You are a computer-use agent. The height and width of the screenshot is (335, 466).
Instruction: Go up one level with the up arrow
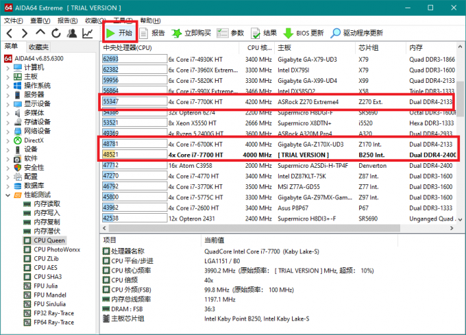point(40,32)
